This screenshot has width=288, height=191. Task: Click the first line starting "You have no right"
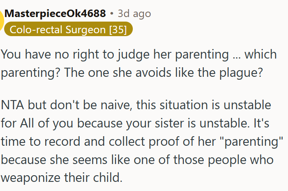139,54
